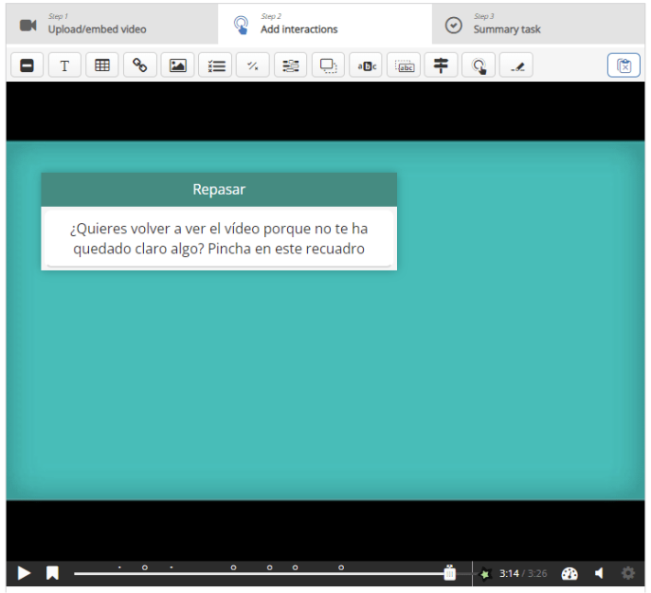Add a Drag and Drop interaction

click(328, 65)
